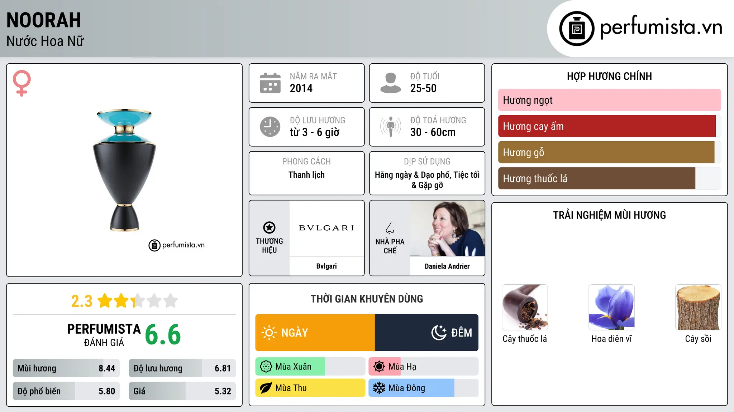The height and width of the screenshot is (412, 734).
Task: Click the Độ lưu hương 6.81 score bar
Action: [x=182, y=368]
